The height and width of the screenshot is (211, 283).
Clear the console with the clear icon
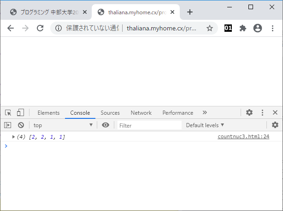[21, 125]
